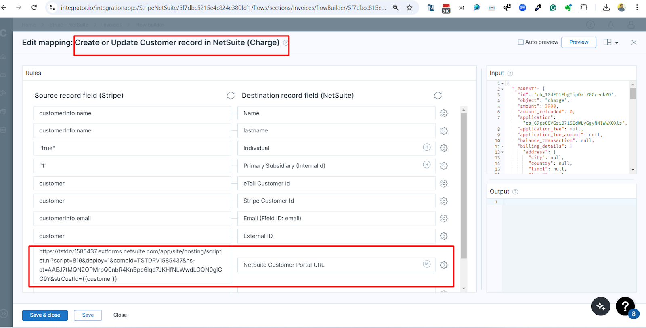
Task: Click the Save button
Action: [x=88, y=315]
